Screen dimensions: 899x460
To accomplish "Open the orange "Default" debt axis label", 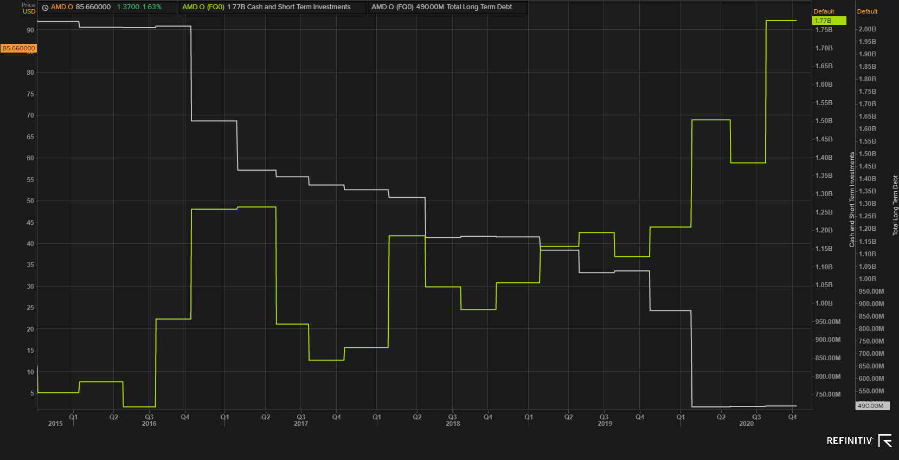I will click(867, 11).
